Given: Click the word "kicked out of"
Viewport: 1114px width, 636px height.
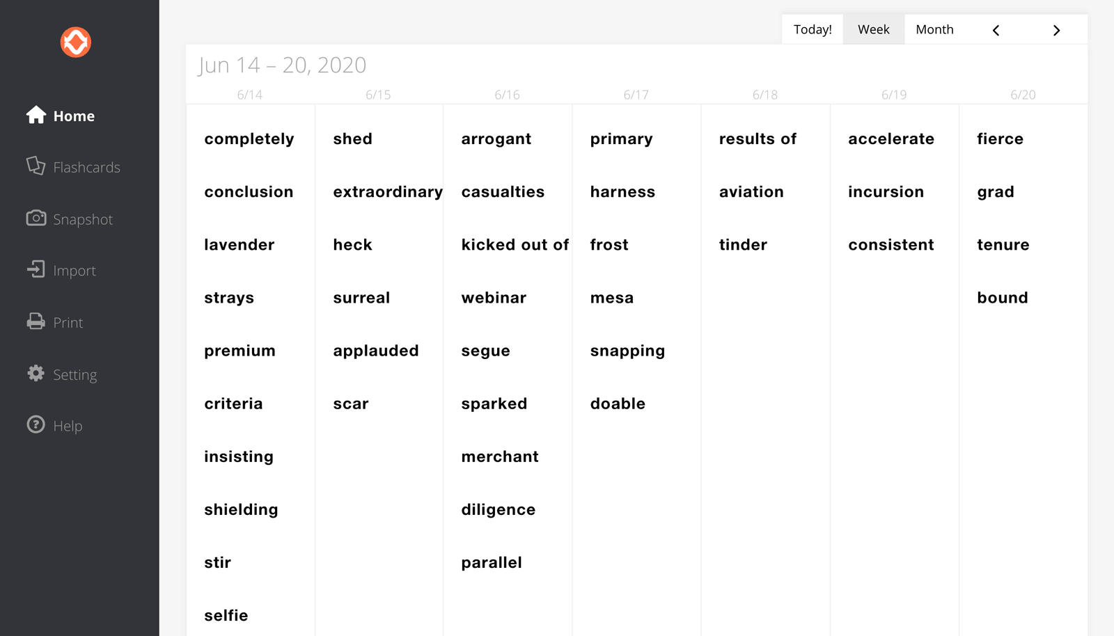Looking at the screenshot, I should point(515,245).
